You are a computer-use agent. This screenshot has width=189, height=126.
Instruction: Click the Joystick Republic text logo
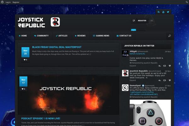tap(31, 22)
